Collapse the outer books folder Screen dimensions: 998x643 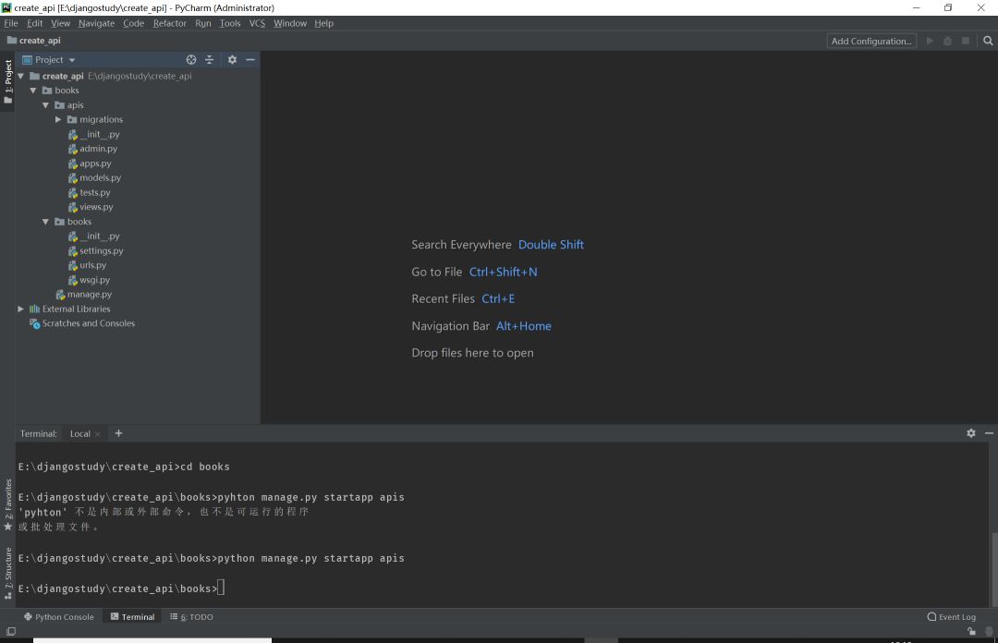coord(33,91)
